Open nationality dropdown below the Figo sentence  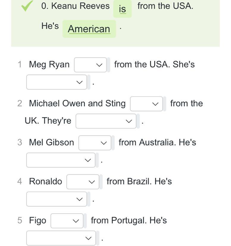click(61, 238)
